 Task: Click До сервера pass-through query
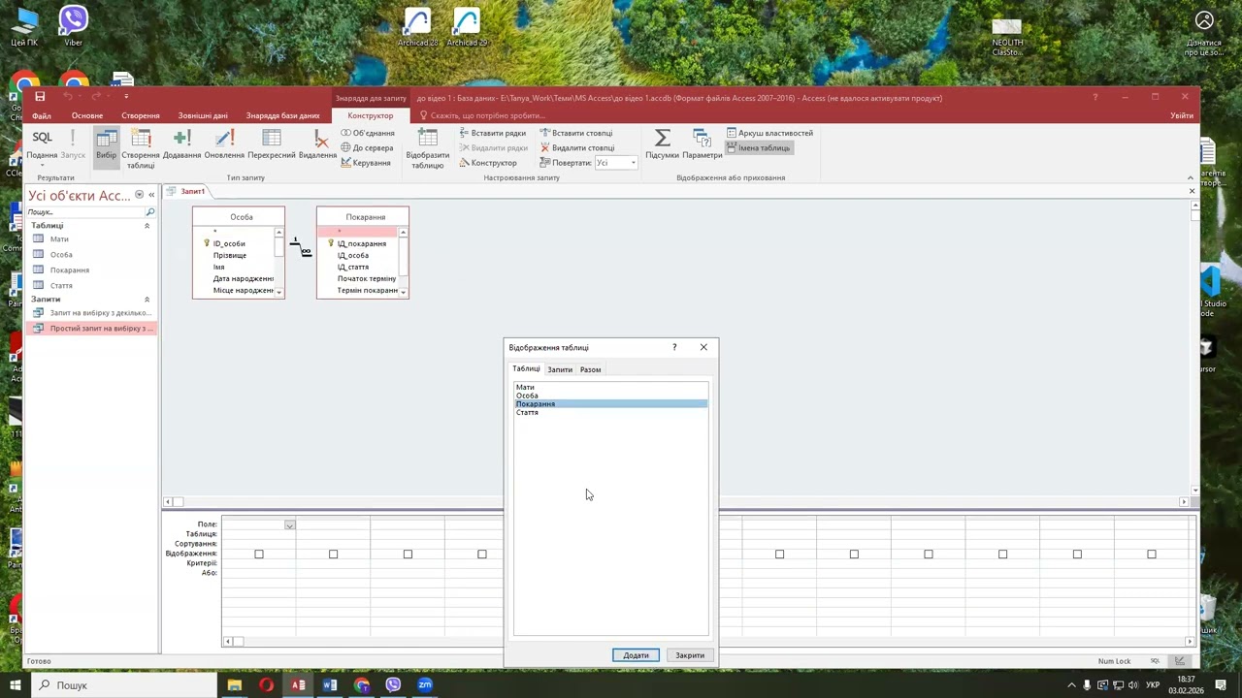pos(367,147)
